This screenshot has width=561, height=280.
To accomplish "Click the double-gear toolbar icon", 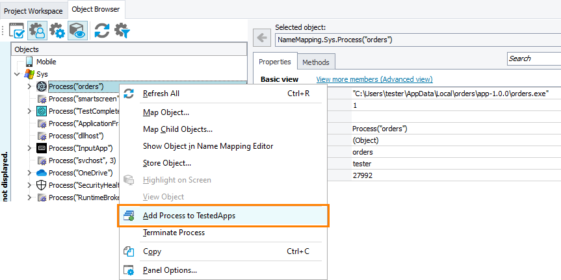I will (57, 31).
